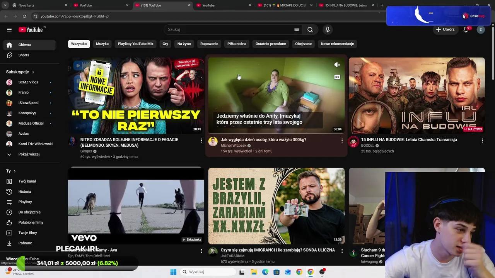Open the Michał Wrzosek channel avatar
This screenshot has height=278, width=495.
pyautogui.click(x=213, y=141)
